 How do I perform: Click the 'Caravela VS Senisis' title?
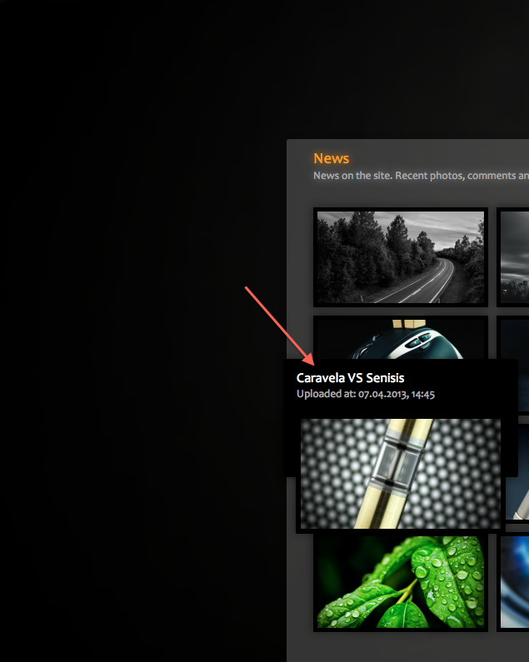coord(350,378)
